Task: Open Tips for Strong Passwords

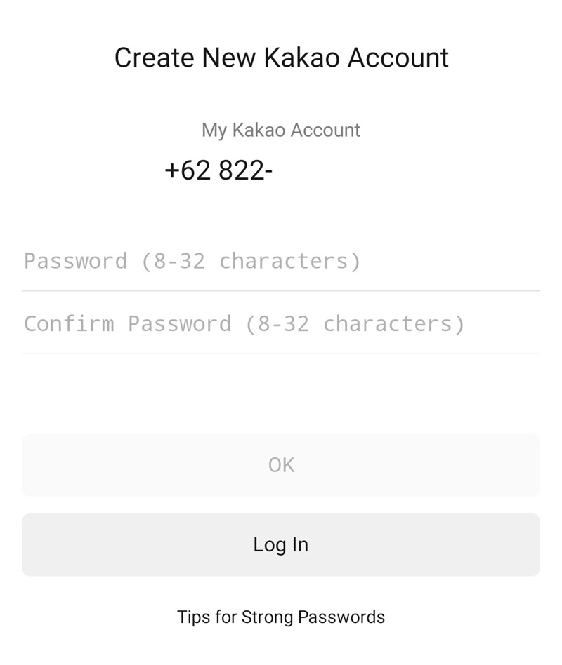Action: [281, 617]
